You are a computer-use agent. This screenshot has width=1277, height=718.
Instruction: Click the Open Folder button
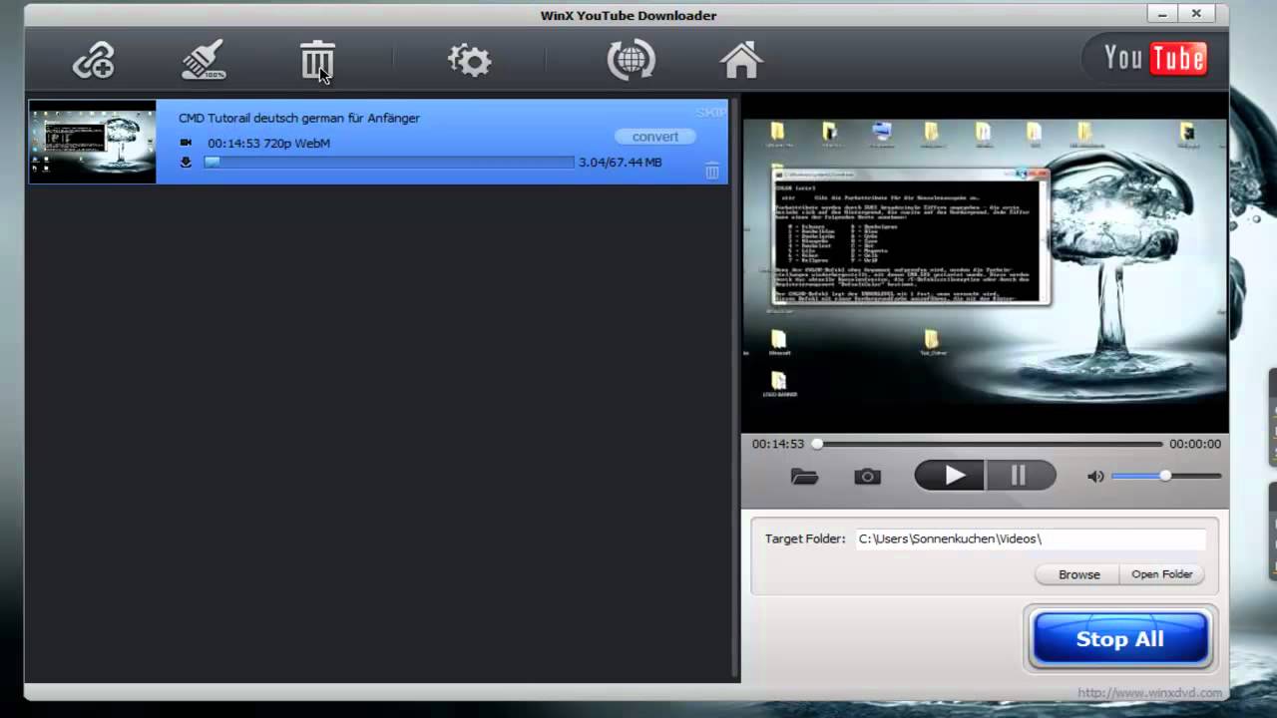point(1161,574)
